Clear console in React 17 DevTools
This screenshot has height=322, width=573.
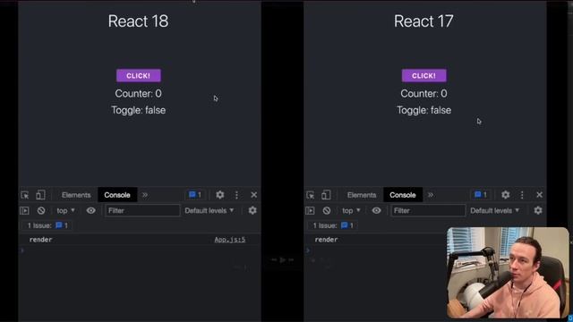[x=327, y=211]
